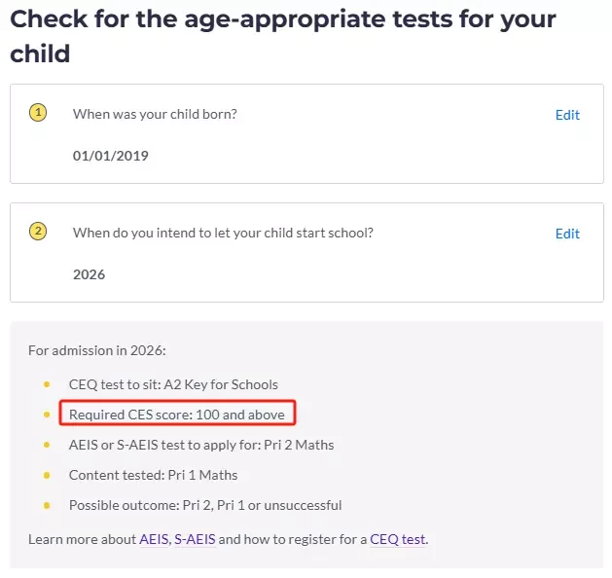Select the 'Pri 2 Maths' test line

[201, 445]
